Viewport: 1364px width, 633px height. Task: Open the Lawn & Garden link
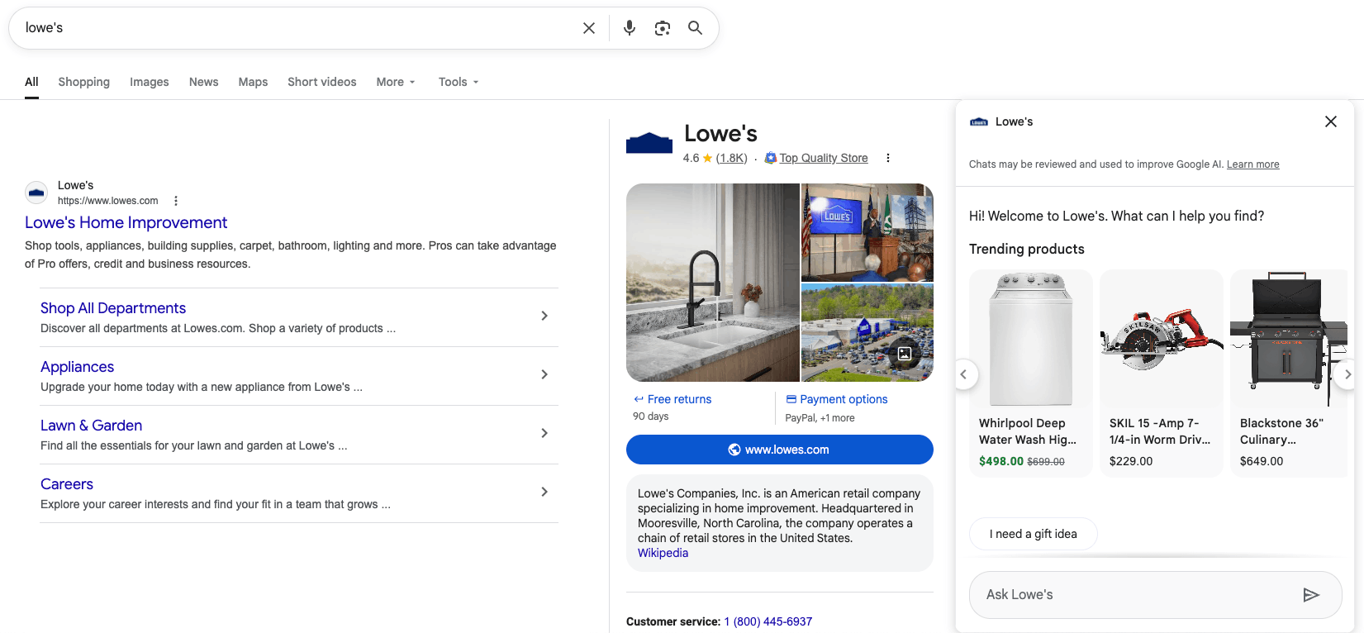91,426
